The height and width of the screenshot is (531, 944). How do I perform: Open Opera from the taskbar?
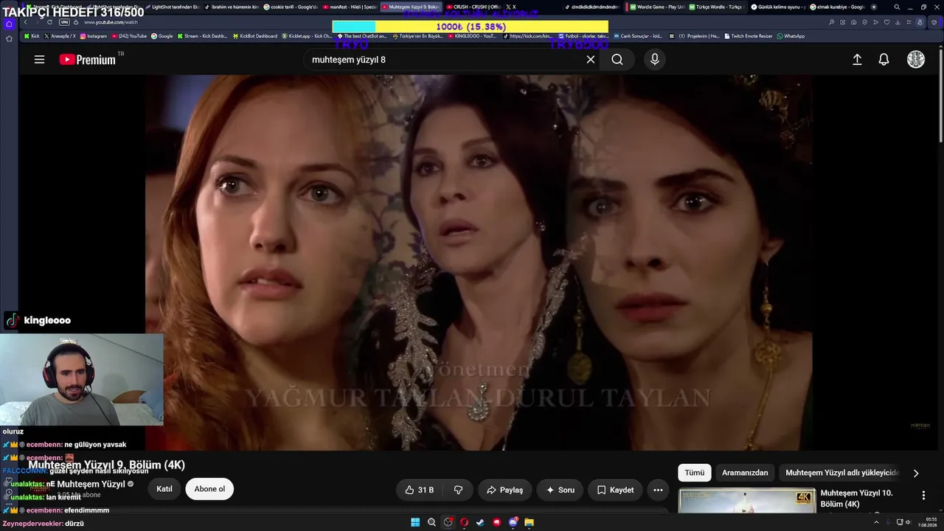pyautogui.click(x=465, y=522)
